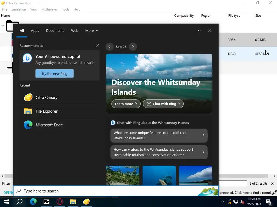Open the notification center icon
The image size is (277, 207).
click(269, 202)
